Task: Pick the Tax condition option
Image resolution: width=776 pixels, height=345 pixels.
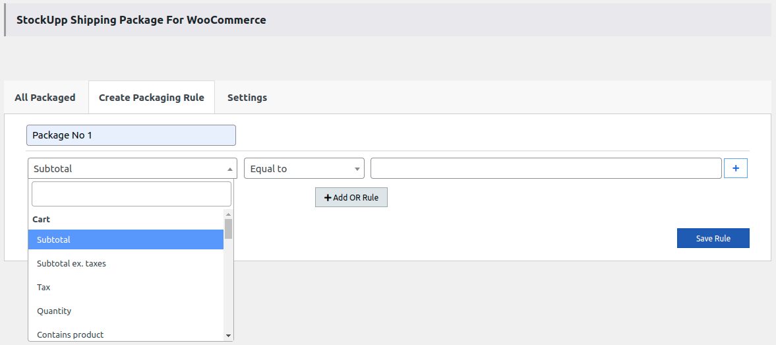Action: [x=125, y=287]
